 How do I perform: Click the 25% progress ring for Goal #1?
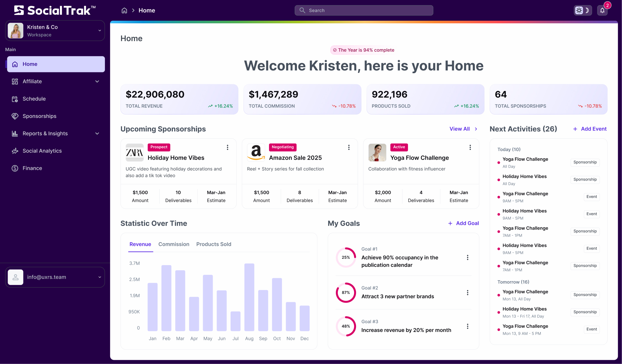point(346,257)
